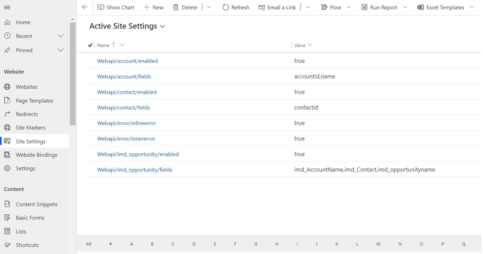483x254 pixels.
Task: Sort by the Name column header
Action: (103, 45)
